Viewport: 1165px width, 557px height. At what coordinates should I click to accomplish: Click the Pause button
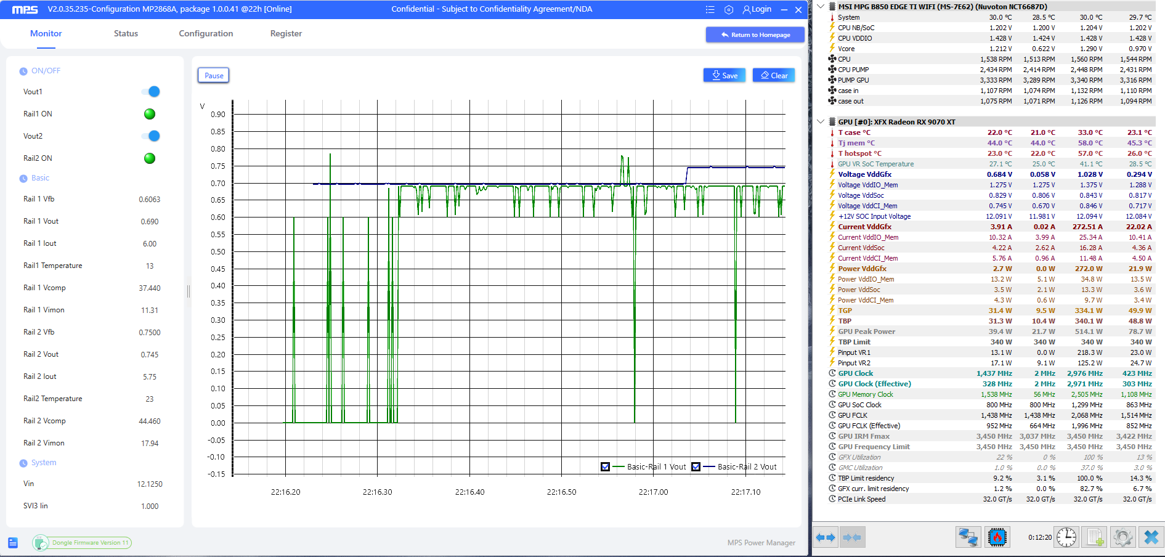click(214, 75)
